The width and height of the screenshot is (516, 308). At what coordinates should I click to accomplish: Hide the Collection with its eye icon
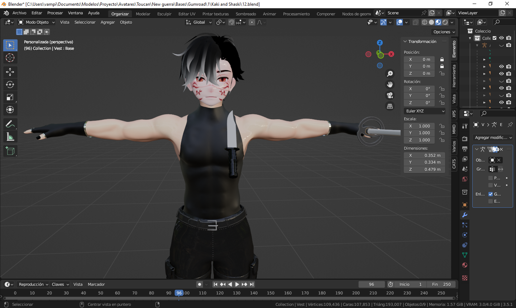point(501,38)
